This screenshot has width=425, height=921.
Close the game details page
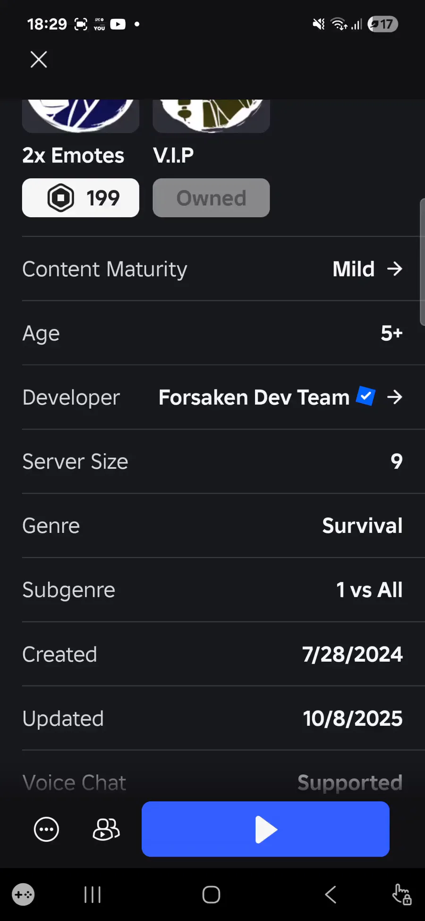click(x=38, y=60)
